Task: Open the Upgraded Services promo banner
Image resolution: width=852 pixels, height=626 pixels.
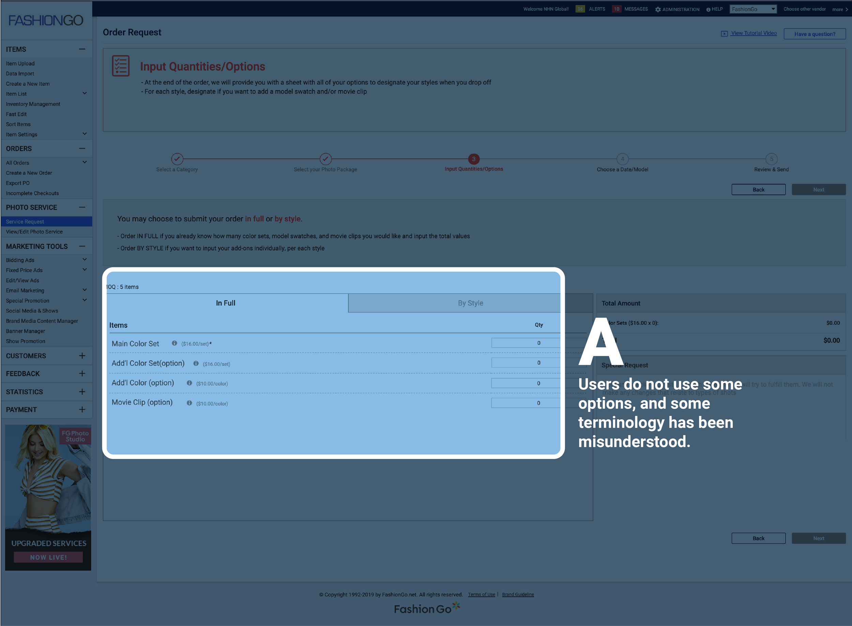Action: click(48, 497)
